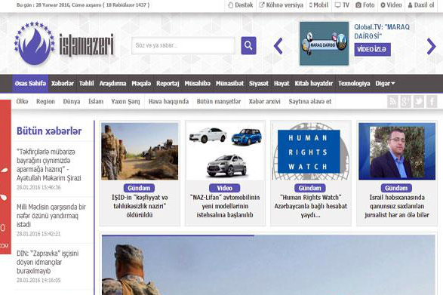443x295 pixels.
Task: Open the Məqalə menu item
Action: 141,83
